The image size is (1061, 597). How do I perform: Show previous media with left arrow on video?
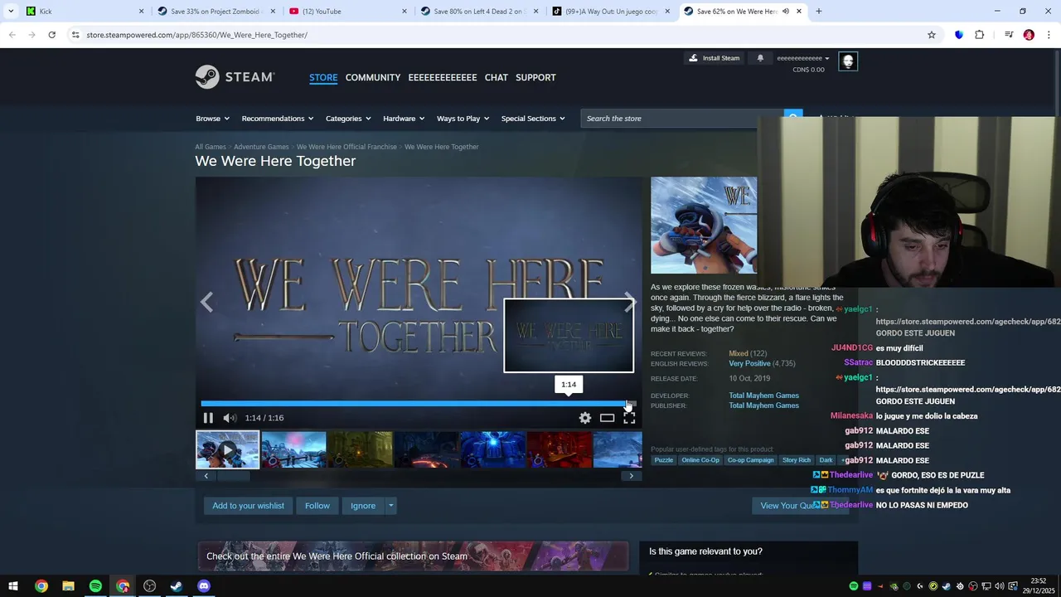207,303
